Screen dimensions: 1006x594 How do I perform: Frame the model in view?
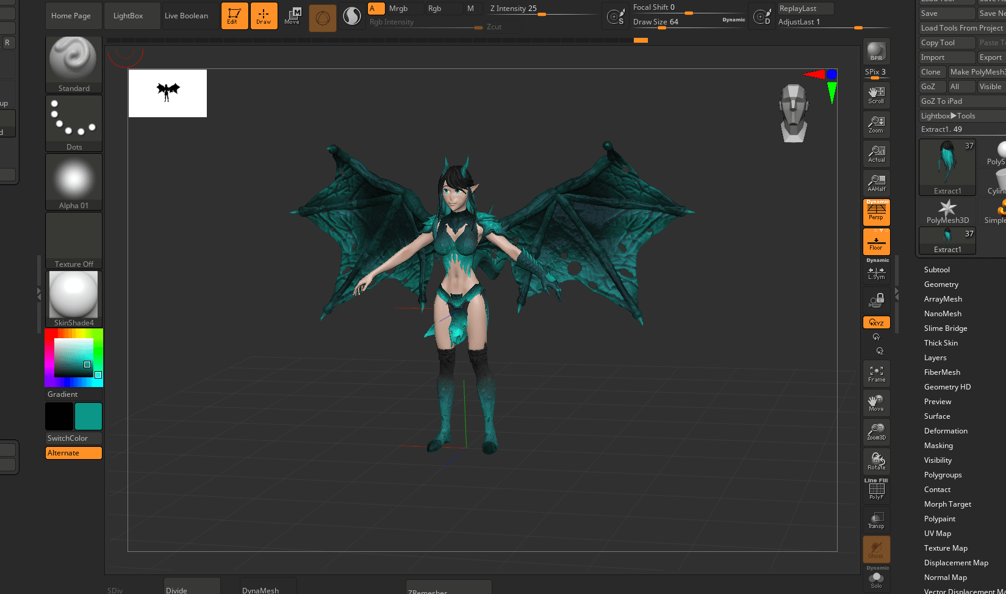(877, 374)
